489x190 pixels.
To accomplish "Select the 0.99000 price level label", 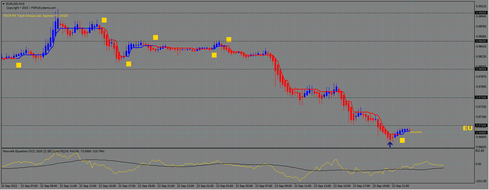I will click(481, 13).
